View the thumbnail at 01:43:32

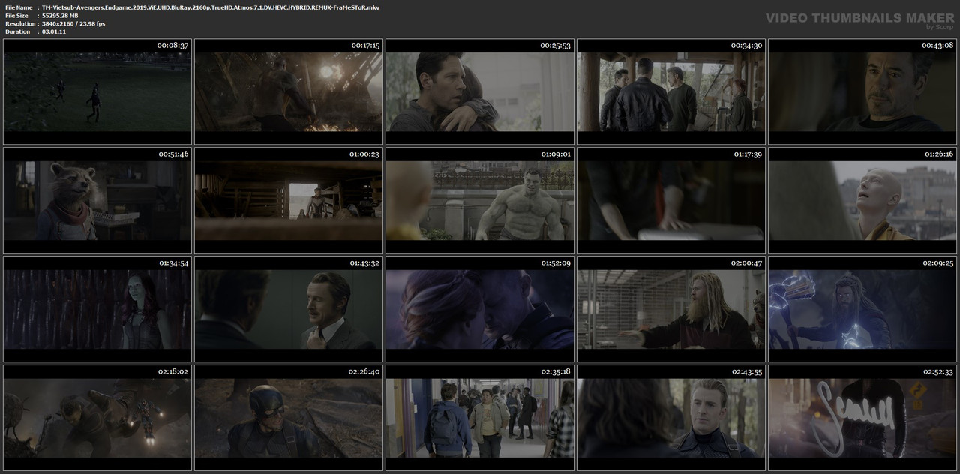pyautogui.click(x=289, y=309)
